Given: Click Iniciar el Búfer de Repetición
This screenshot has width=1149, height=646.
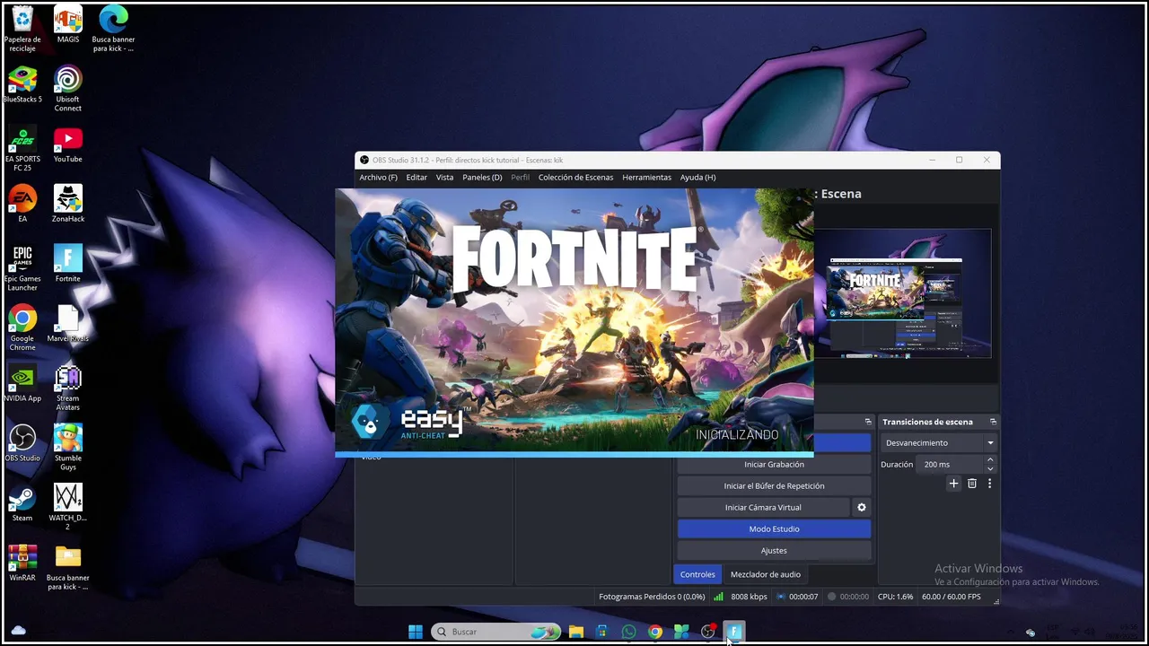Looking at the screenshot, I should pyautogui.click(x=774, y=485).
